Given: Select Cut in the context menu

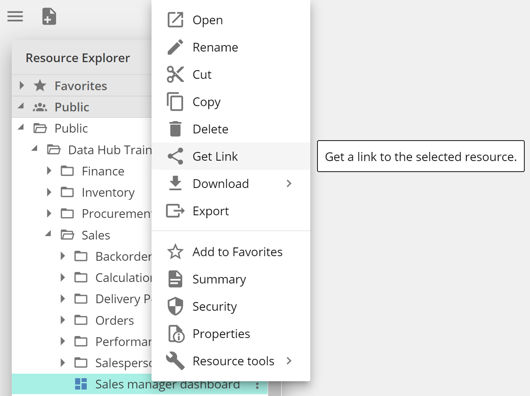Looking at the screenshot, I should point(231,74).
